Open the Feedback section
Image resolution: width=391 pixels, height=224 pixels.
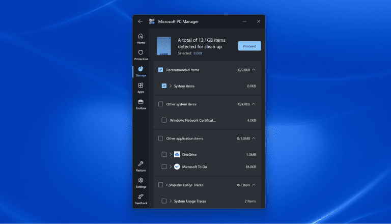141,199
